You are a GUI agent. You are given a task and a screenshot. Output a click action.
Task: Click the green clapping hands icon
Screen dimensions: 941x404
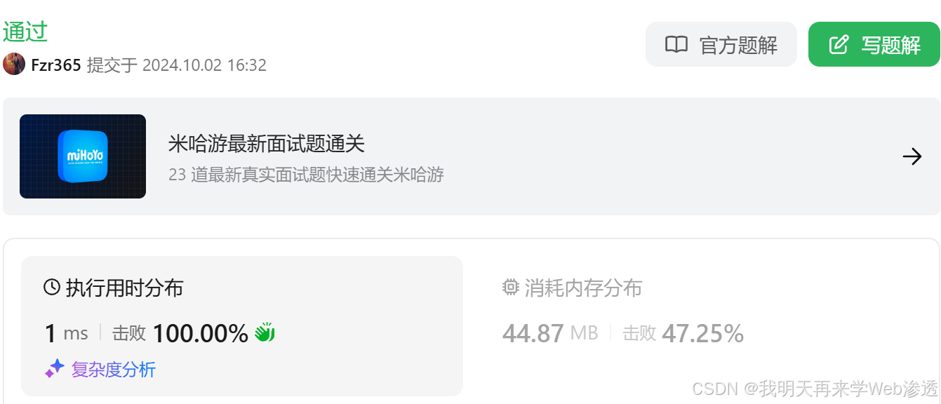tap(265, 332)
